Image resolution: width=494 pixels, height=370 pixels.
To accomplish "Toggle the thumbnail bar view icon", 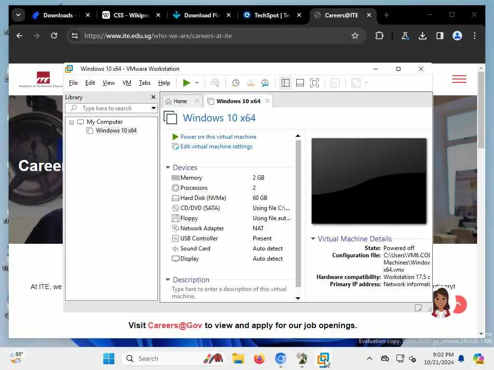I will coord(300,83).
